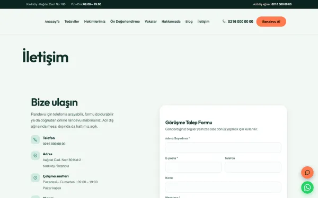Click the Acil diş ağrısı phone number
Image resolution: width=318 pixels, height=198 pixels.
click(x=281, y=4)
